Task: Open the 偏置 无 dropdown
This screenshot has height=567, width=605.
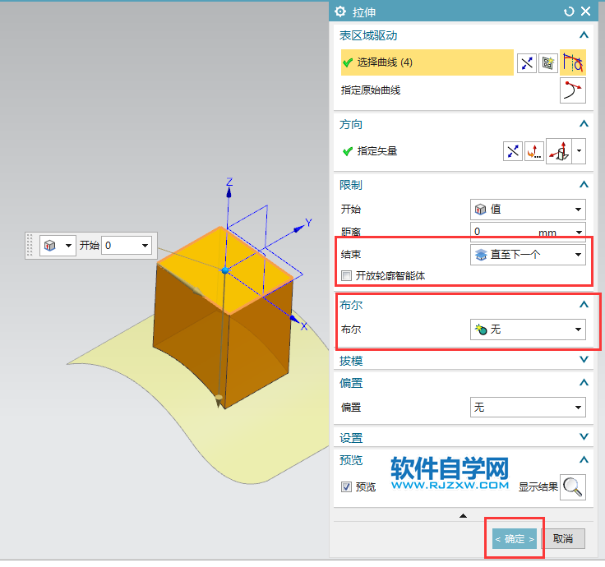Action: click(528, 408)
